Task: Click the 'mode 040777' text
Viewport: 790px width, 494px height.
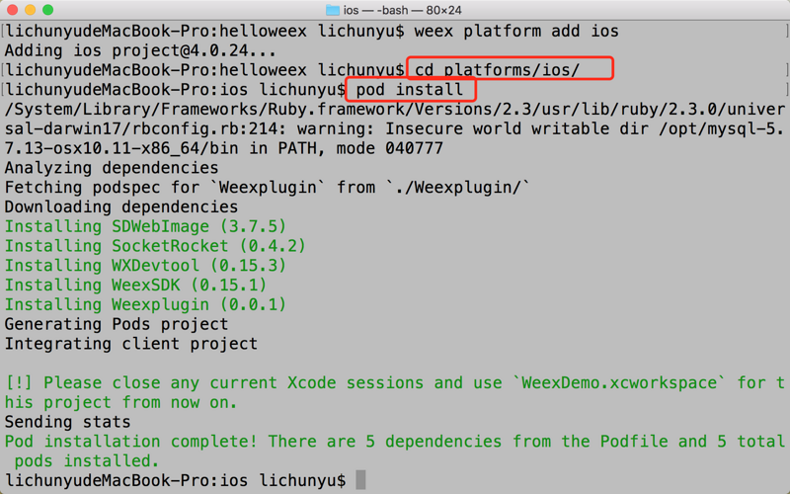Action: click(390, 149)
